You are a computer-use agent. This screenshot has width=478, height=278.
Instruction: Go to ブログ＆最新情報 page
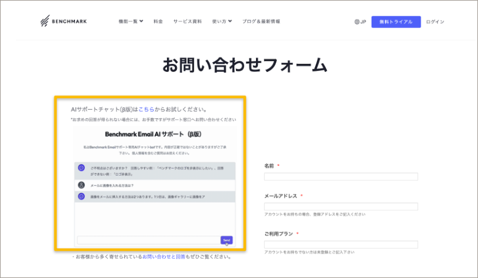coord(261,21)
